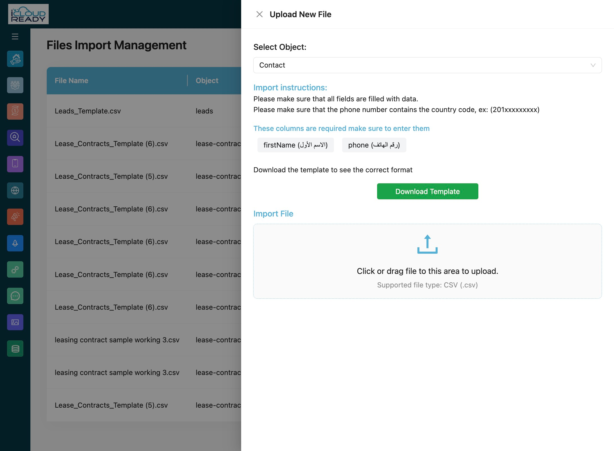Click the leads object cell
614x451 pixels.
(204, 111)
